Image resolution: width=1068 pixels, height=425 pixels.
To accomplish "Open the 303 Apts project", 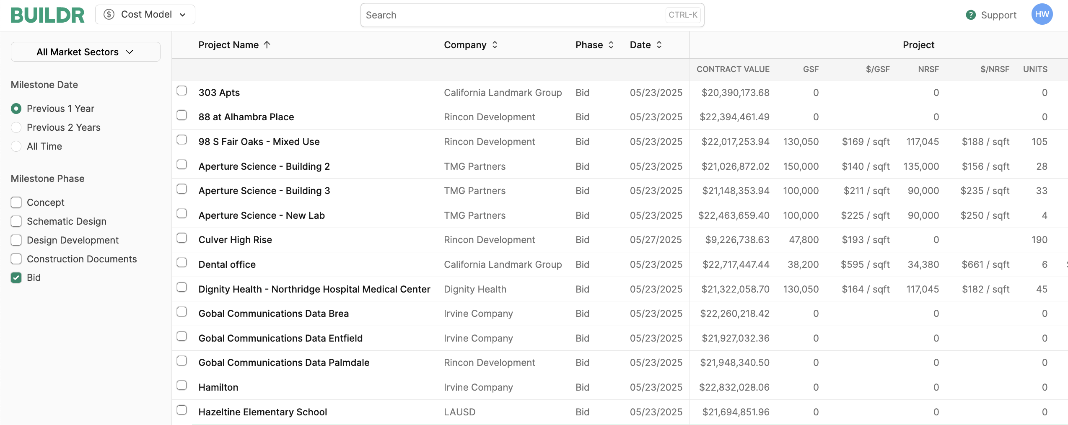I will 219,93.
